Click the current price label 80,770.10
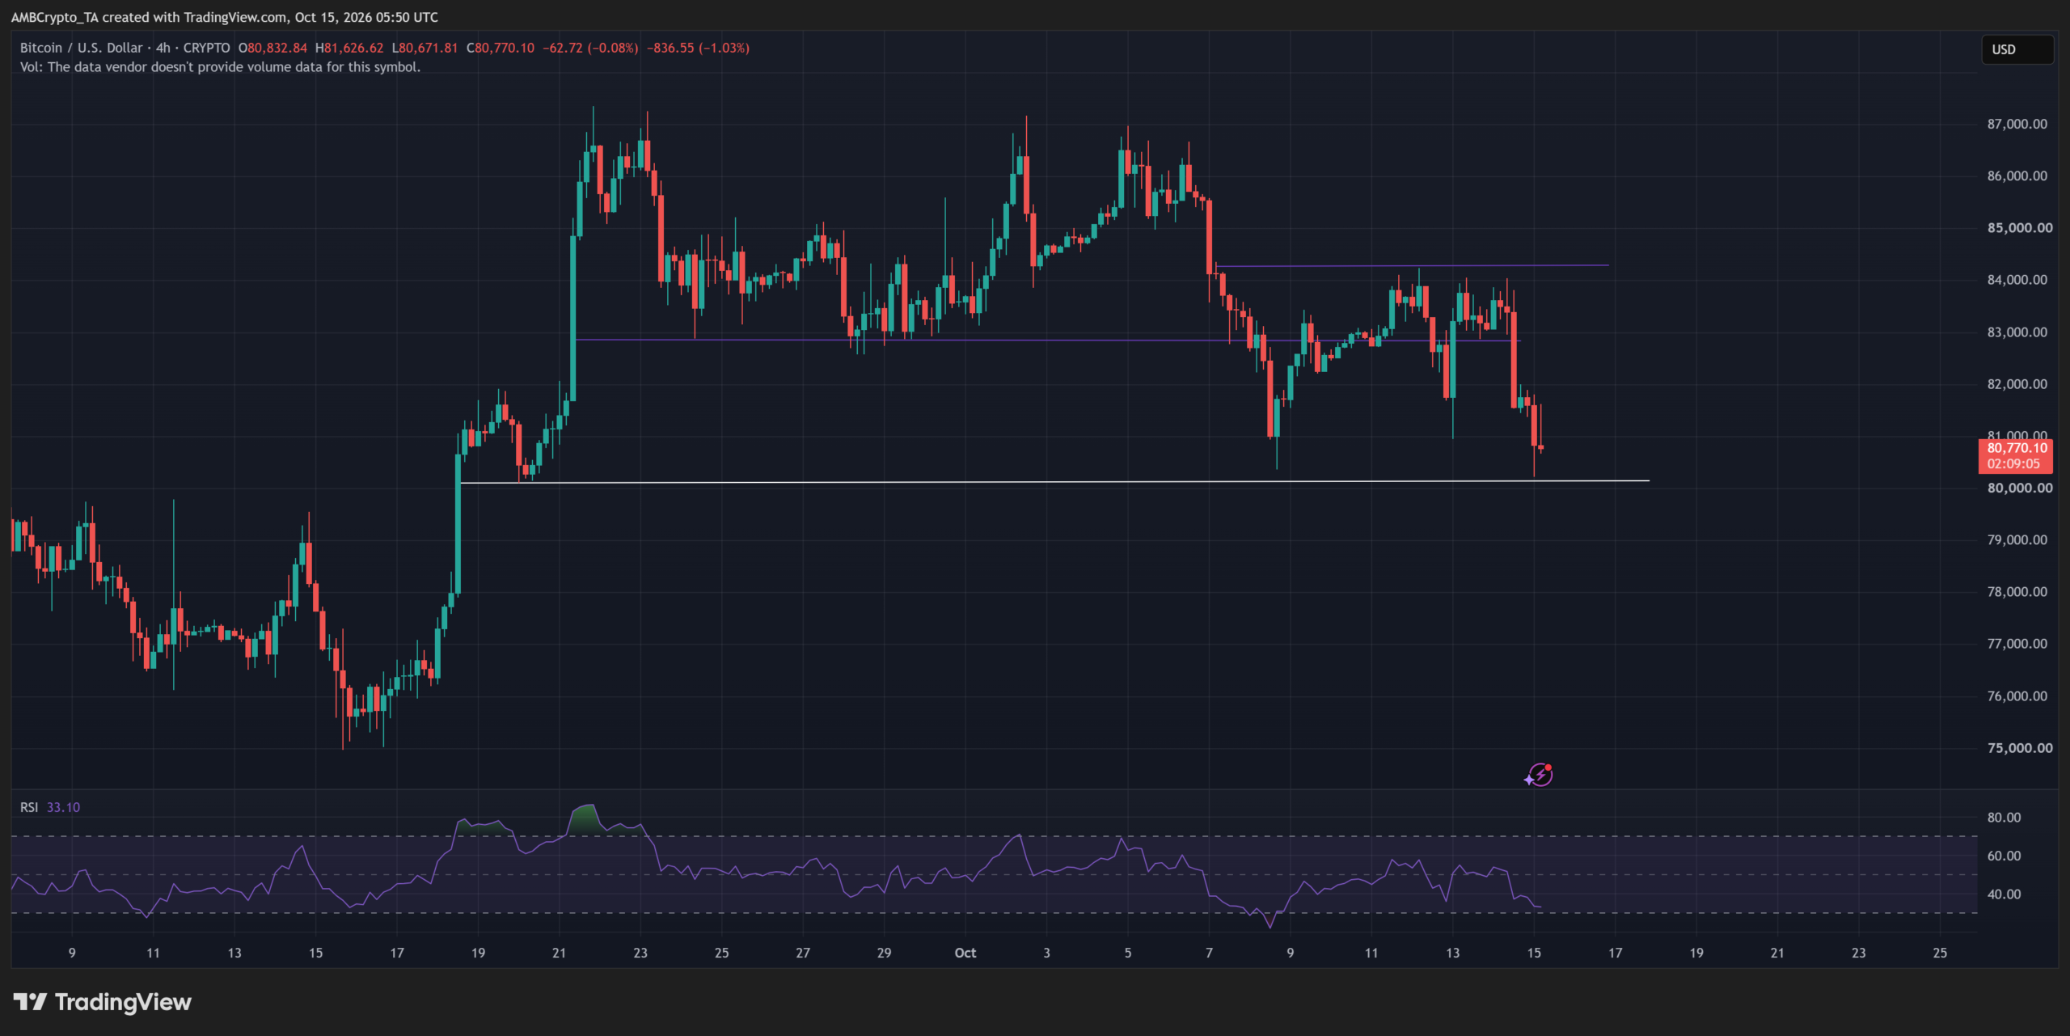This screenshot has width=2070, height=1036. click(x=2017, y=448)
